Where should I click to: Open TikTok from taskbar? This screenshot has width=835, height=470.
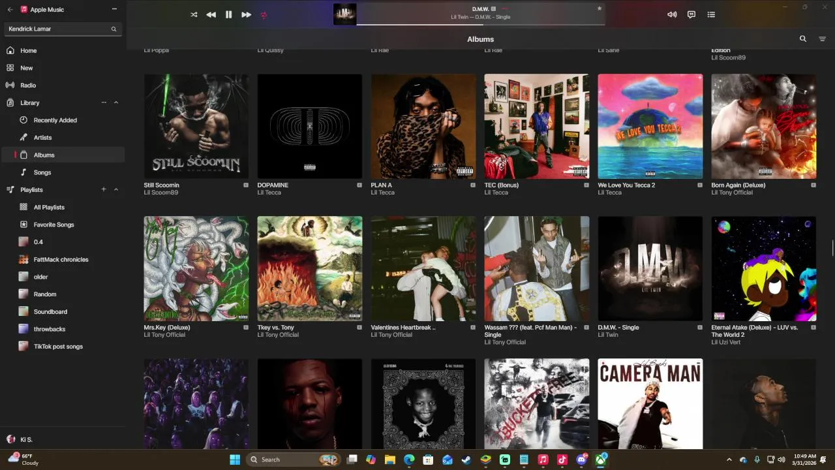coord(562,460)
